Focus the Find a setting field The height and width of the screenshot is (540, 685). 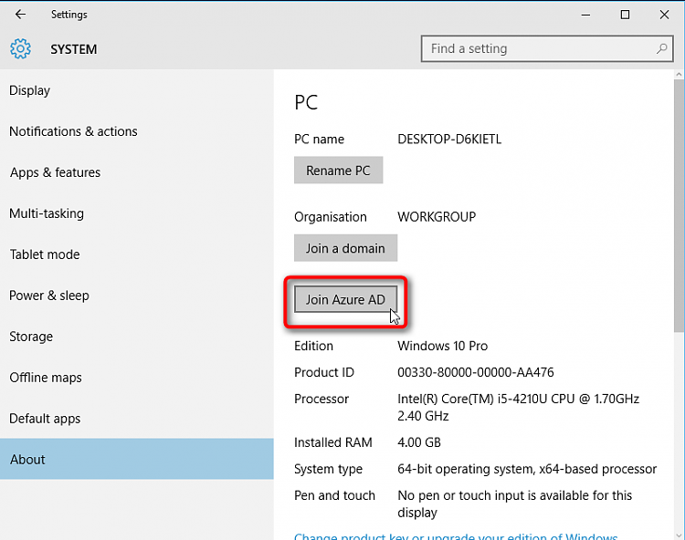[547, 48]
